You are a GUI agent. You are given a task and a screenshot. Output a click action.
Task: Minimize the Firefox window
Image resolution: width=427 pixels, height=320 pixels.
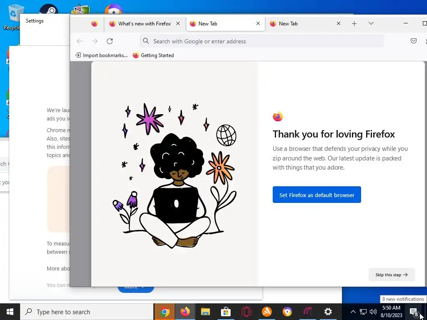(x=405, y=23)
